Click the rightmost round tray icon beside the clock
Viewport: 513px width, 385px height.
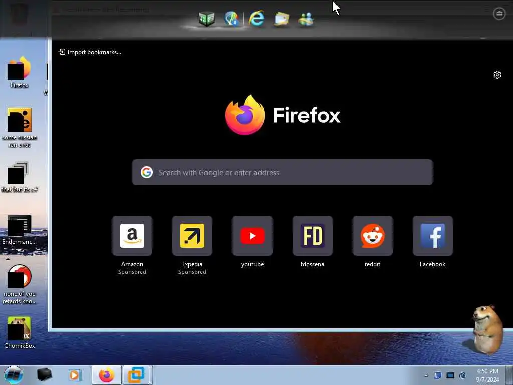click(x=462, y=375)
